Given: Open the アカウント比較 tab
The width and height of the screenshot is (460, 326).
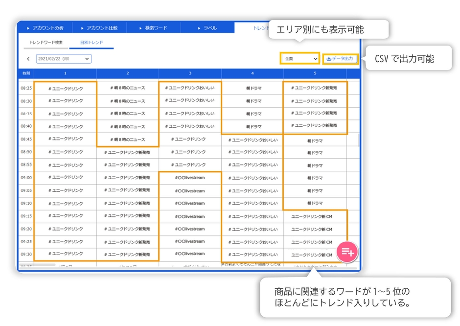Looking at the screenshot, I should pyautogui.click(x=103, y=27).
